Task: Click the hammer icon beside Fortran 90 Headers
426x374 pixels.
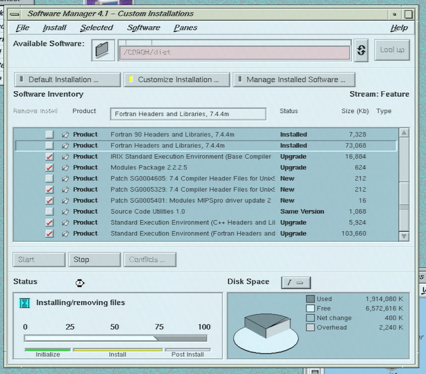Action: coord(66,134)
